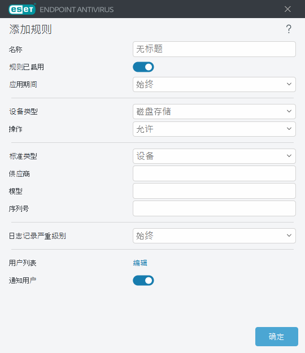
Task: Click the chevron arrow of 设备类型 combo
Action: [x=289, y=111]
